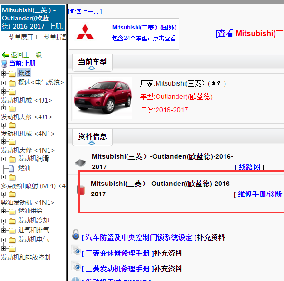Click the folder icon beside 发动机冷却

12,221
